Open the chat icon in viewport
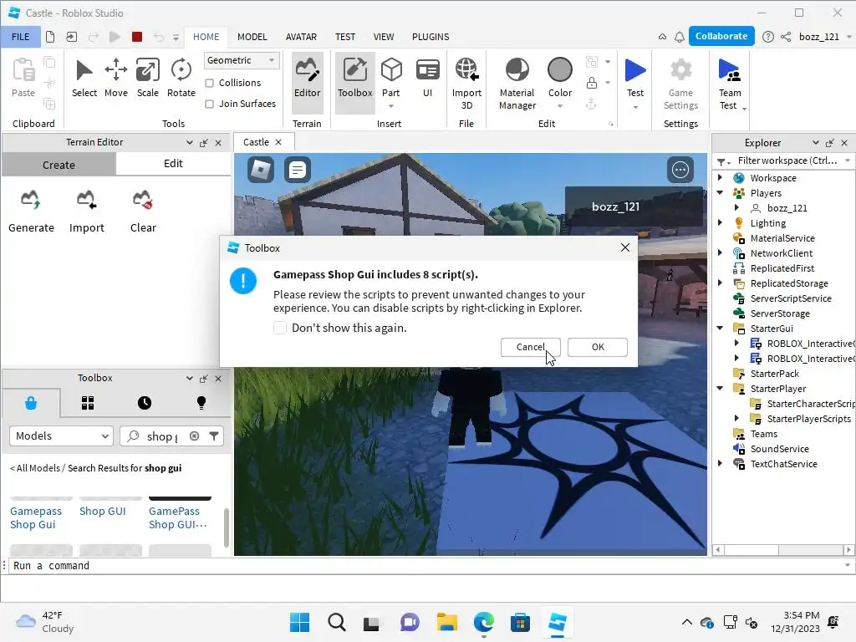This screenshot has height=642, width=856. coord(298,170)
